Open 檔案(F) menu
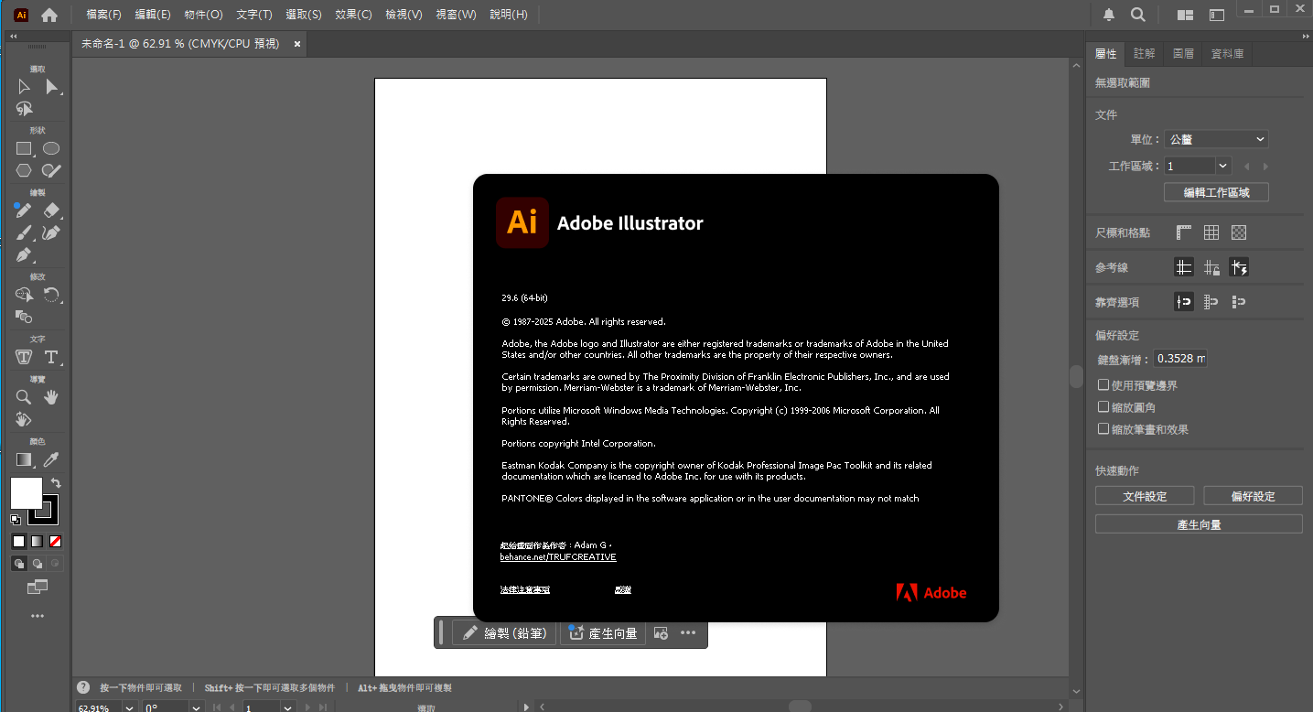 tap(103, 15)
